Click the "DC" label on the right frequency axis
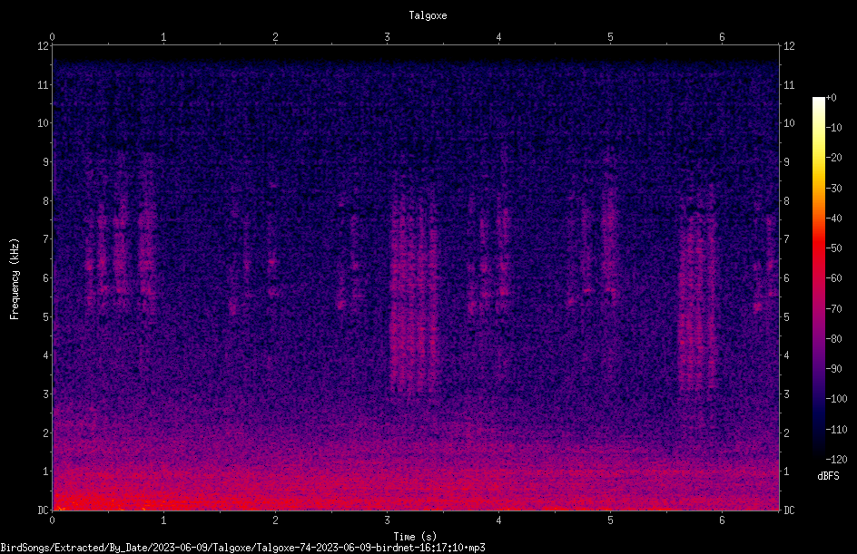This screenshot has width=857, height=554. [789, 510]
